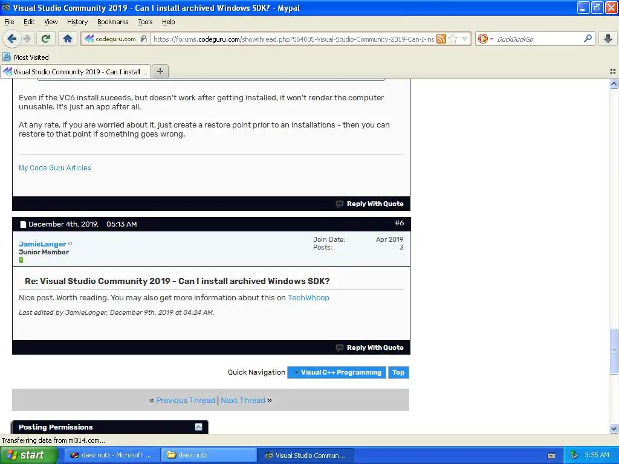Bookmark this page with the star icon
This screenshot has height=464, width=619.
(x=453, y=39)
